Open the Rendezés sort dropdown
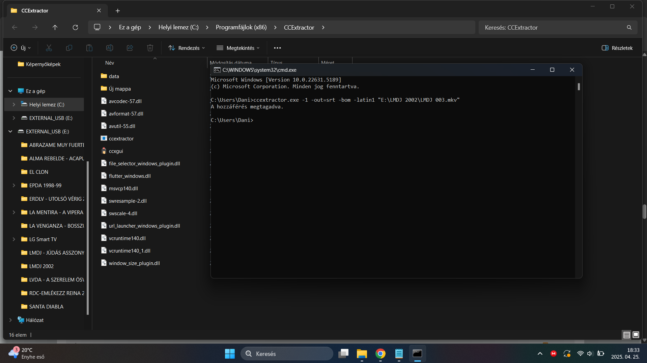 point(187,48)
